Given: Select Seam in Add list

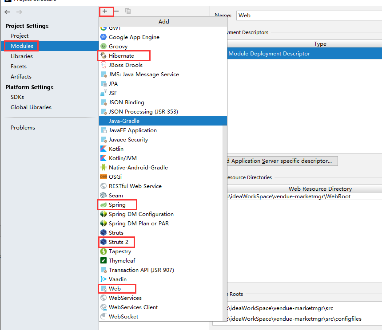Looking at the screenshot, I should pyautogui.click(x=161, y=196).
